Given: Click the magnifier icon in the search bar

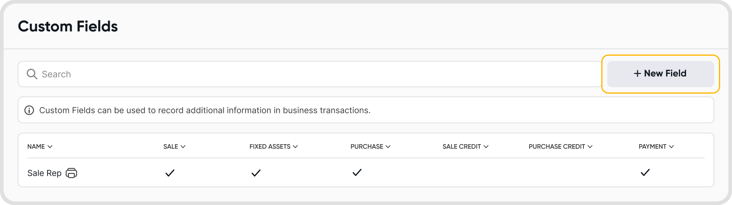Looking at the screenshot, I should pyautogui.click(x=32, y=74).
